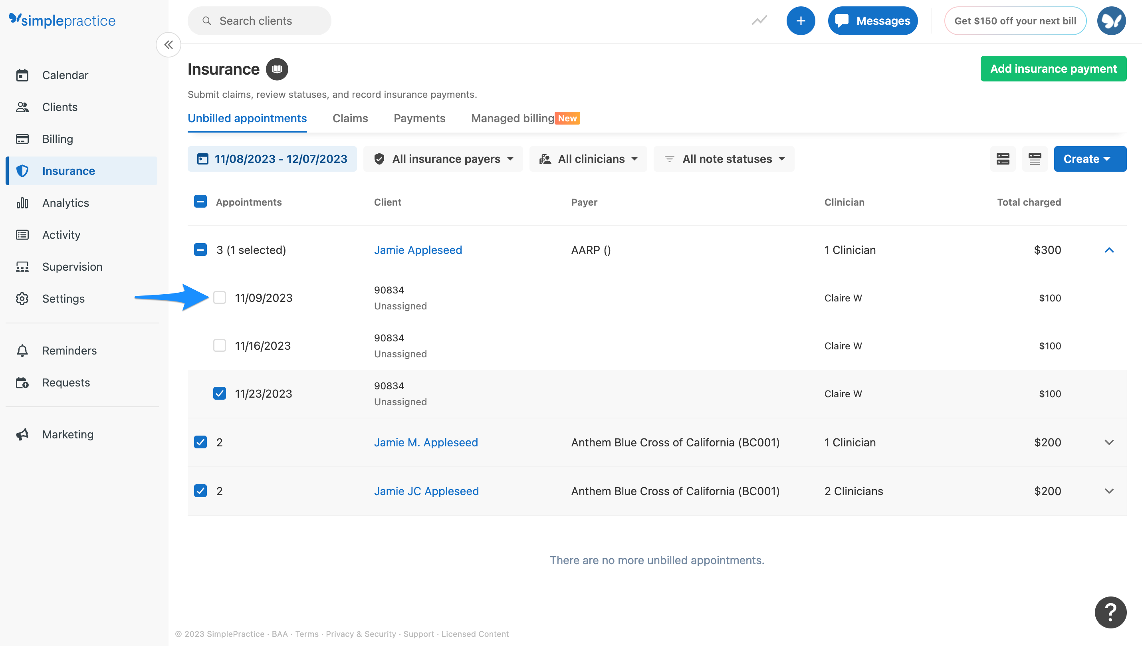Open Billing card icon in sidebar
This screenshot has height=646, width=1142.
coord(22,139)
